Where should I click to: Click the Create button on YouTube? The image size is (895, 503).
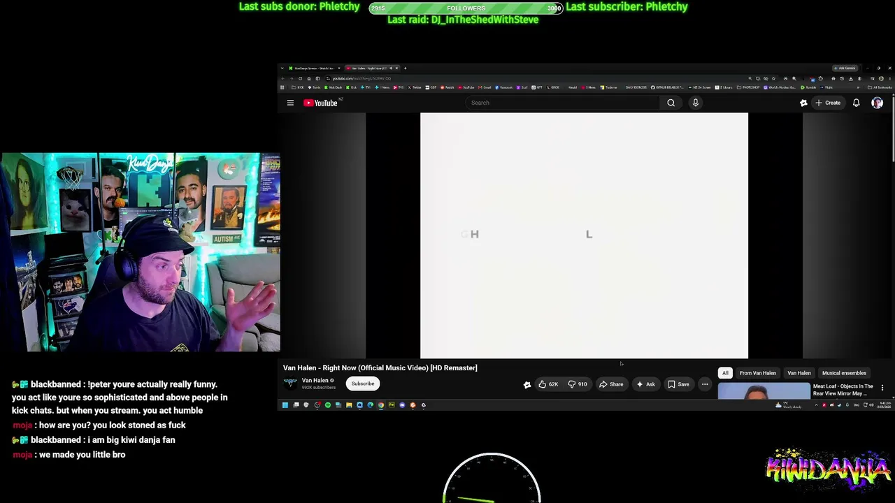[828, 103]
